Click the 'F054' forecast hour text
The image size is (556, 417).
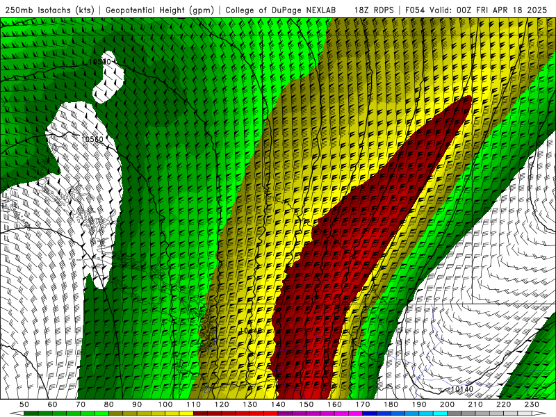(x=415, y=10)
